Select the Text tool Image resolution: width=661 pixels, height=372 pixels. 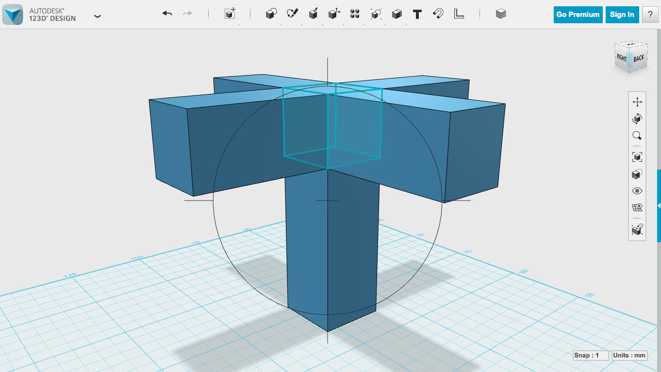click(x=417, y=14)
